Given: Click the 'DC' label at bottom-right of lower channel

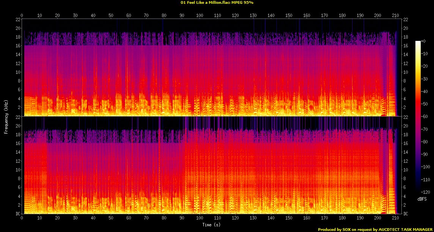Looking at the screenshot, I should pyautogui.click(x=406, y=214).
